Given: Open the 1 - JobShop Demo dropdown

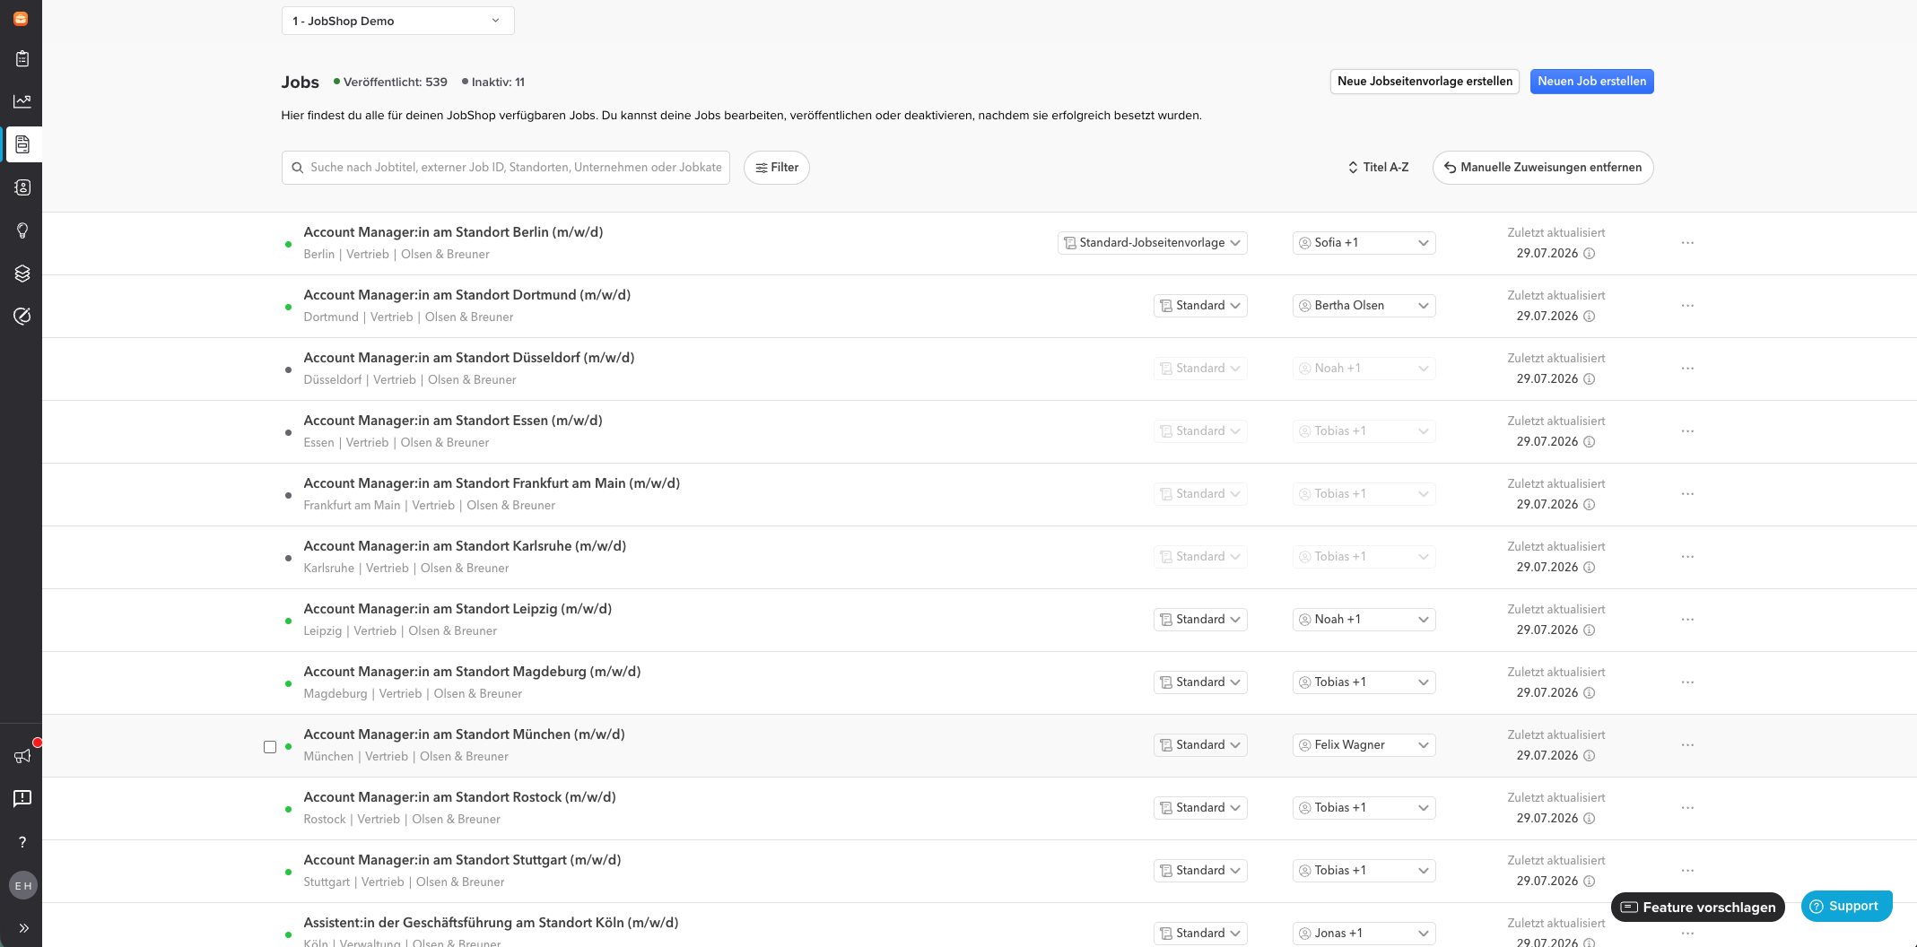Looking at the screenshot, I should 397,21.
